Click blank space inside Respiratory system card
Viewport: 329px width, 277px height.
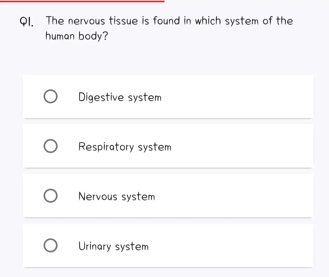click(x=241, y=146)
